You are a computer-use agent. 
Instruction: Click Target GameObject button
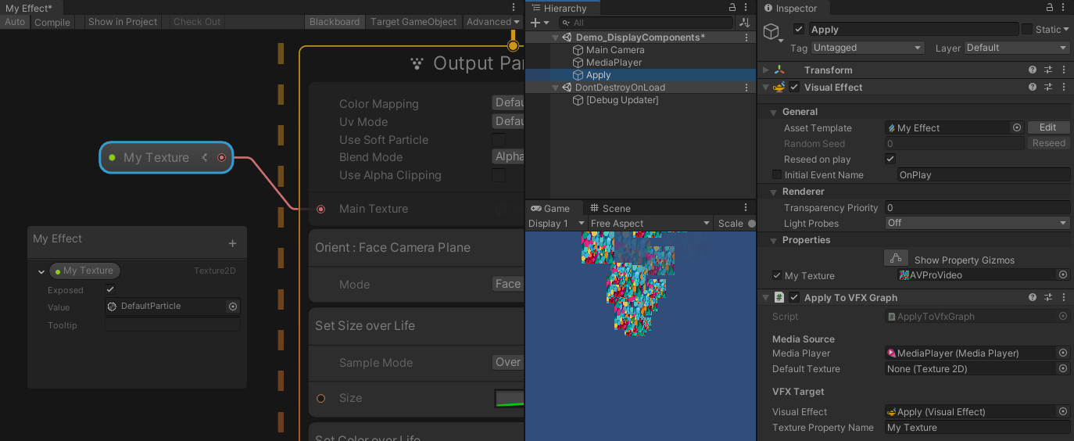[x=413, y=22]
